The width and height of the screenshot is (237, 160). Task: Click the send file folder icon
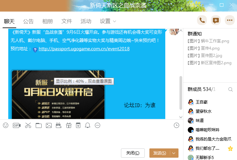pos(38,125)
